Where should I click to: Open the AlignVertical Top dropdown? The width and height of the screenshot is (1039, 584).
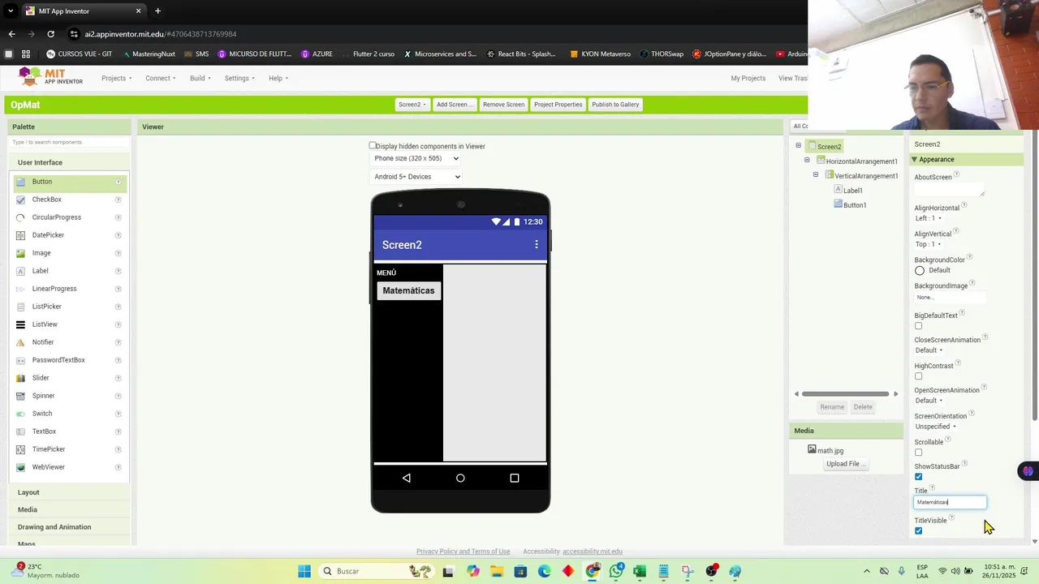coord(928,244)
